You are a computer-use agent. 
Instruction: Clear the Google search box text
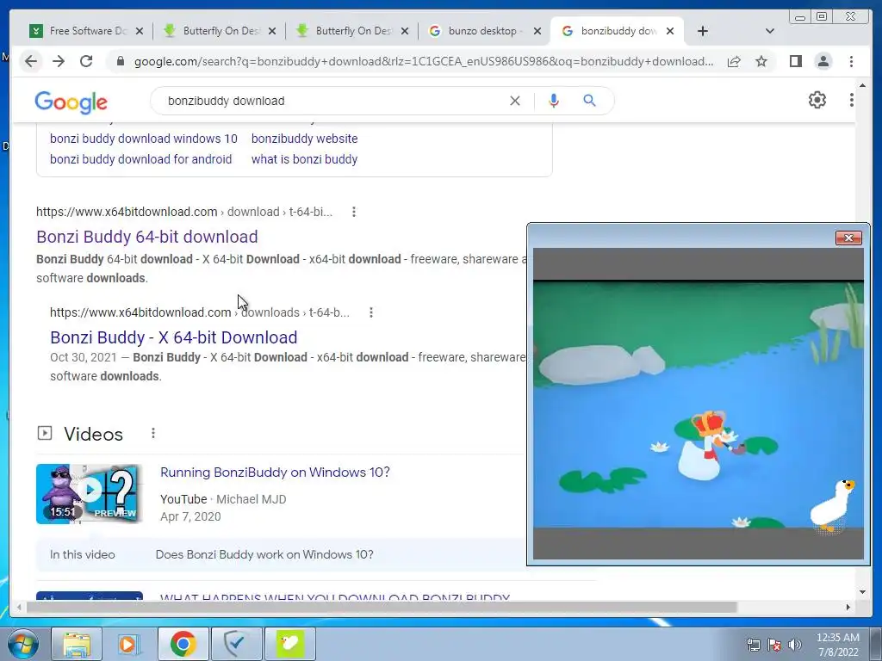click(x=515, y=101)
